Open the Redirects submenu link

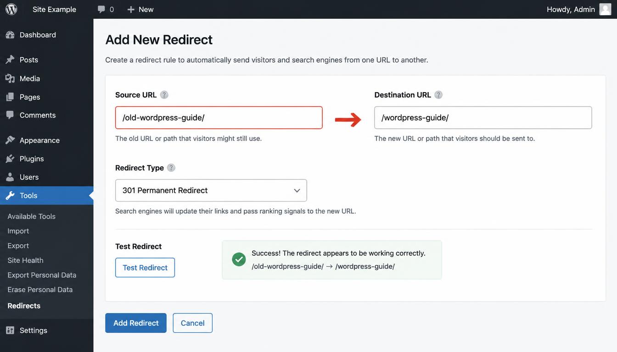pos(24,306)
